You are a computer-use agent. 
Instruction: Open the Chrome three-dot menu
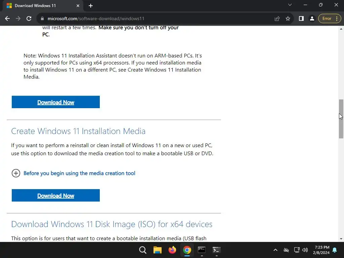pyautogui.click(x=337, y=19)
